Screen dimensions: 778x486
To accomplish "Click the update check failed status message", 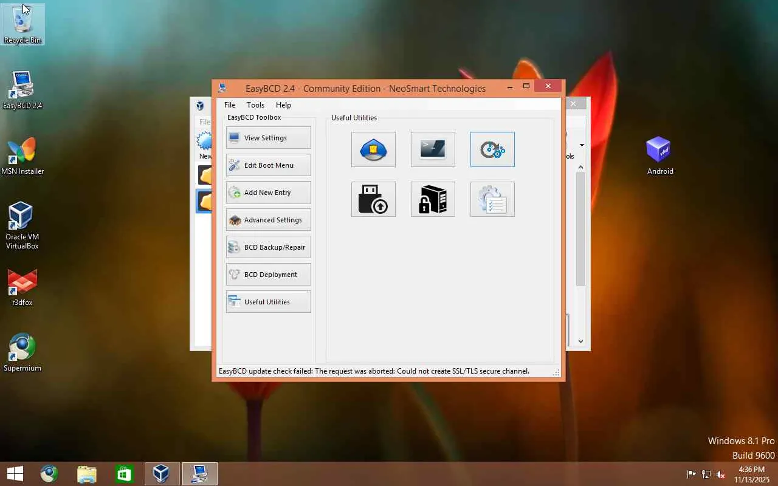I will coord(374,371).
